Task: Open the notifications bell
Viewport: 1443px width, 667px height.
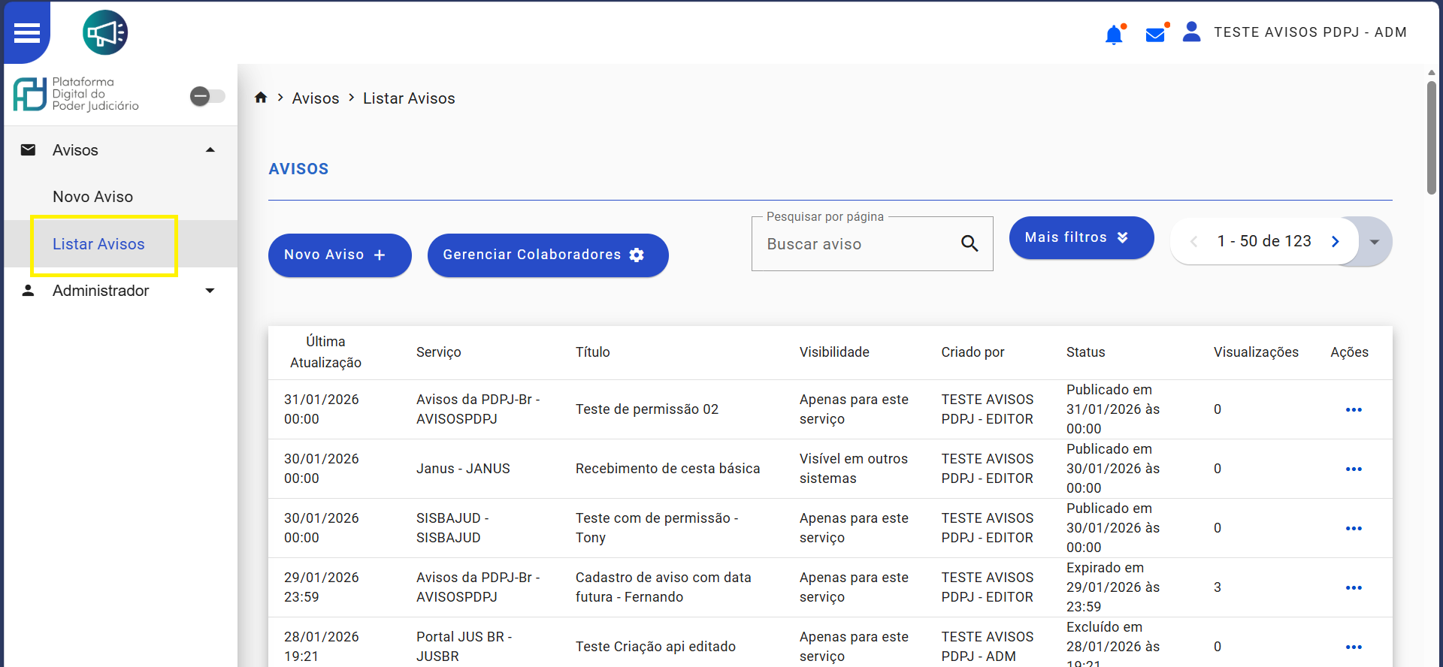Action: tap(1114, 35)
